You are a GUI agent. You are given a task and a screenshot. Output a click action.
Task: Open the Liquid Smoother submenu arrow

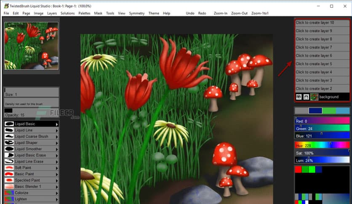[57, 149]
